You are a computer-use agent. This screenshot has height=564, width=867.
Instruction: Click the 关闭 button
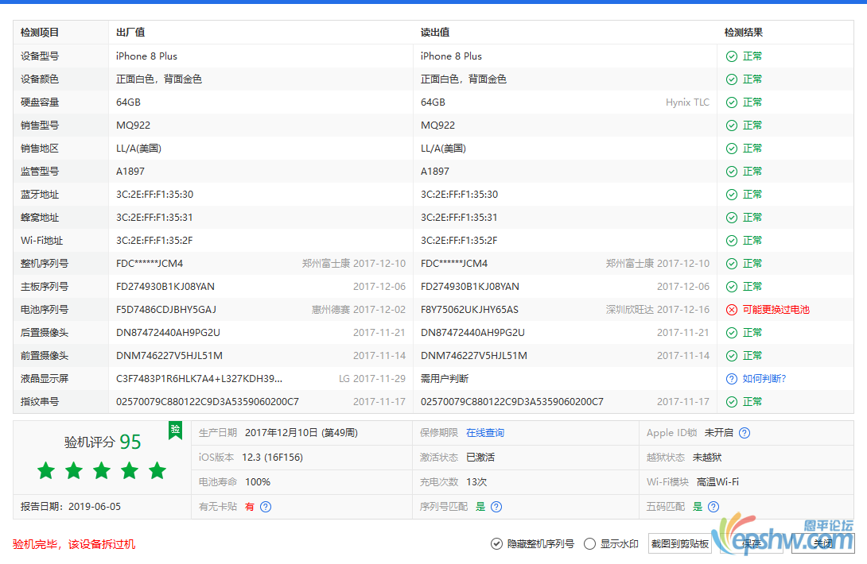[822, 544]
